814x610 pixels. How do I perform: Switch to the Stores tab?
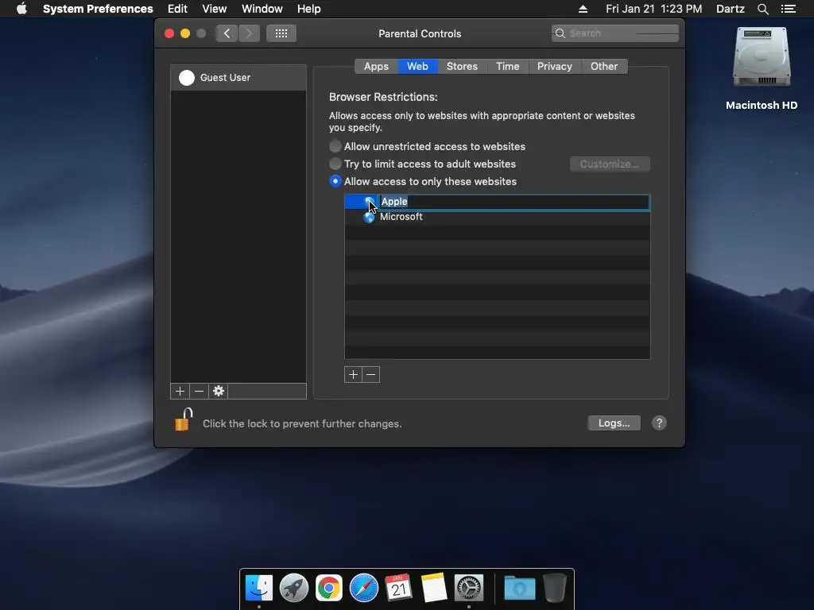point(462,67)
